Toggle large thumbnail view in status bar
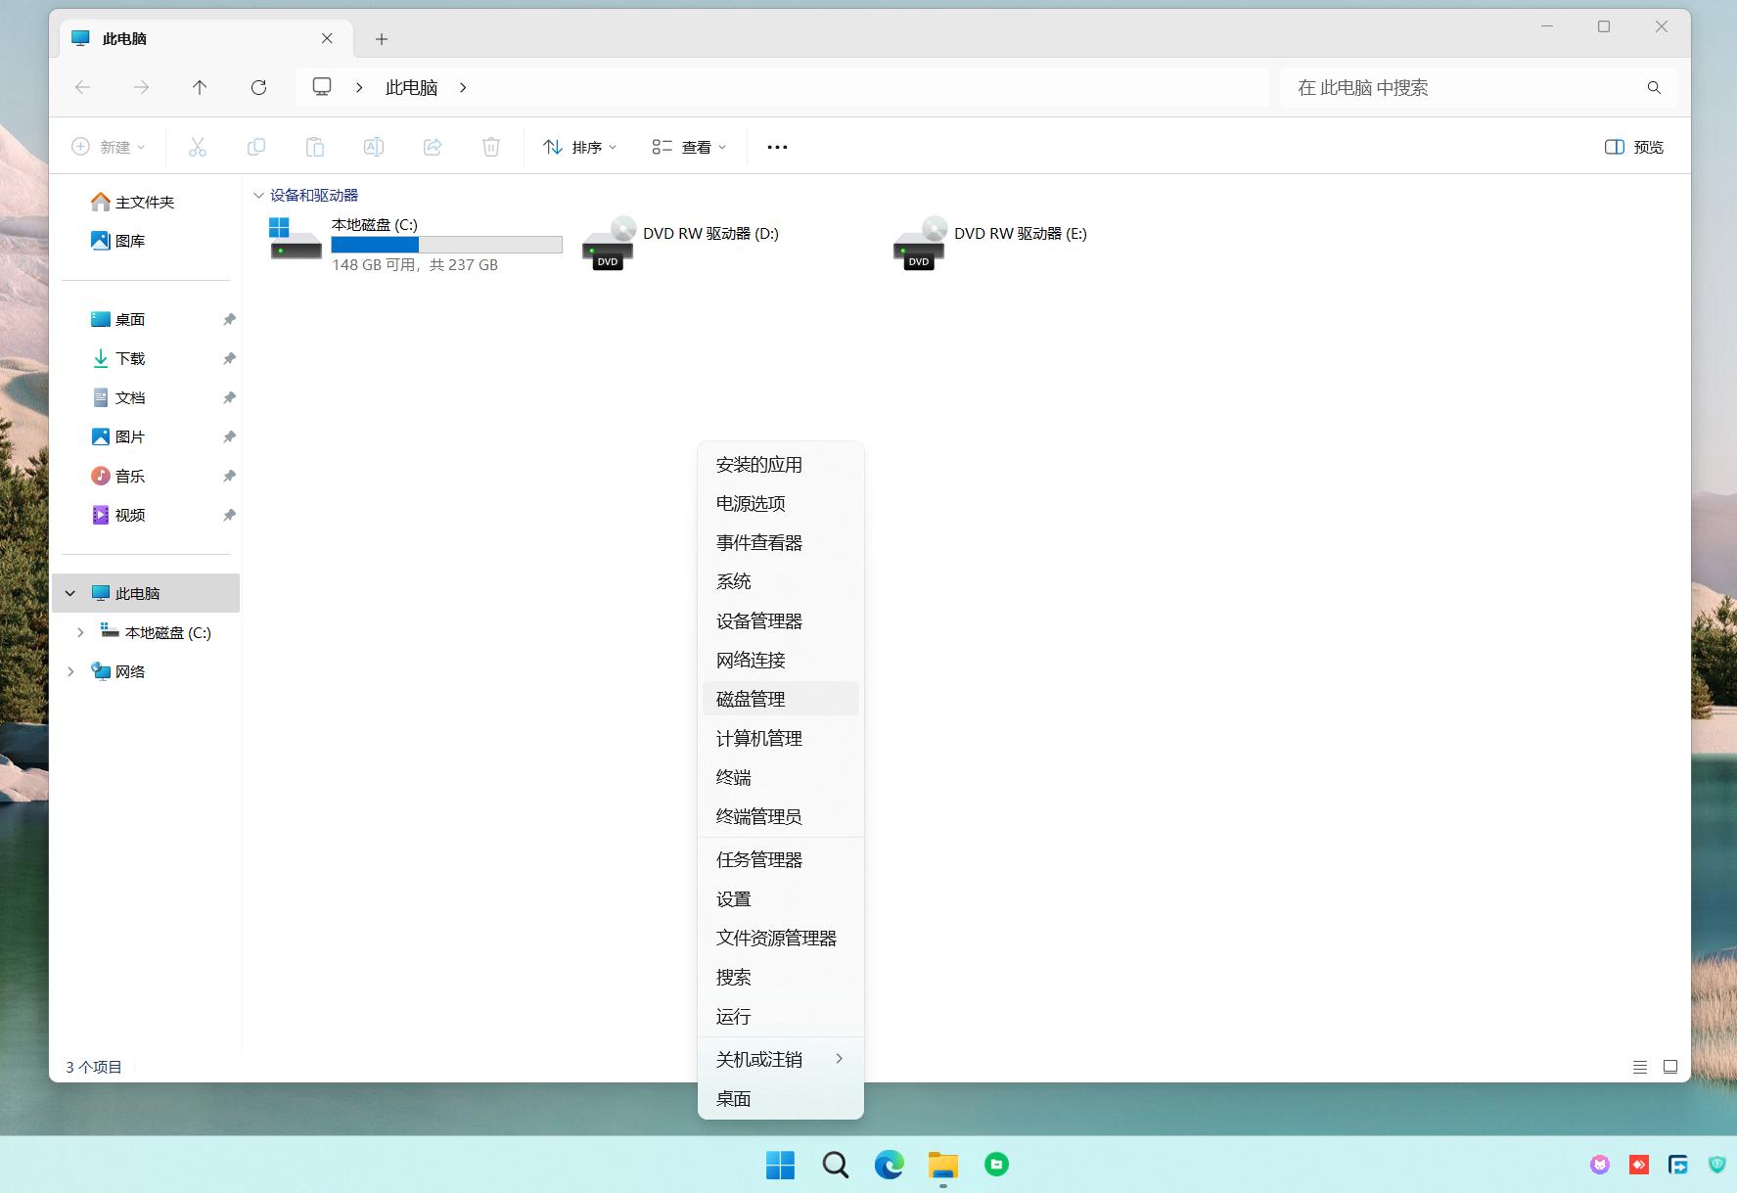This screenshot has width=1737, height=1193. click(1670, 1067)
